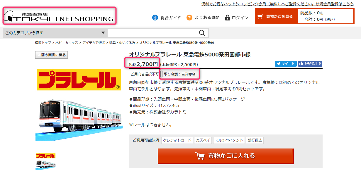Open ベビー＆キッズ breadcrumb link

click(x=67, y=43)
